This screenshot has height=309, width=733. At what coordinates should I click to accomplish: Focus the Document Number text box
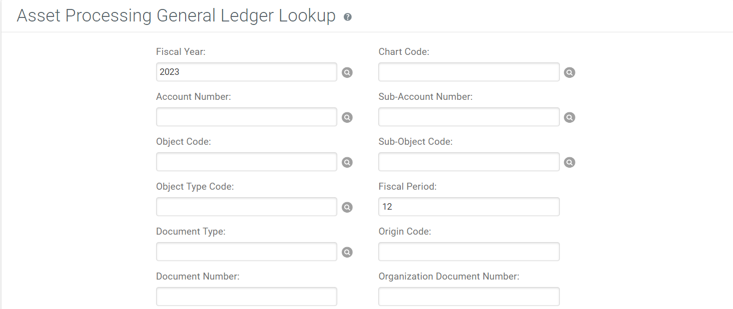click(247, 297)
